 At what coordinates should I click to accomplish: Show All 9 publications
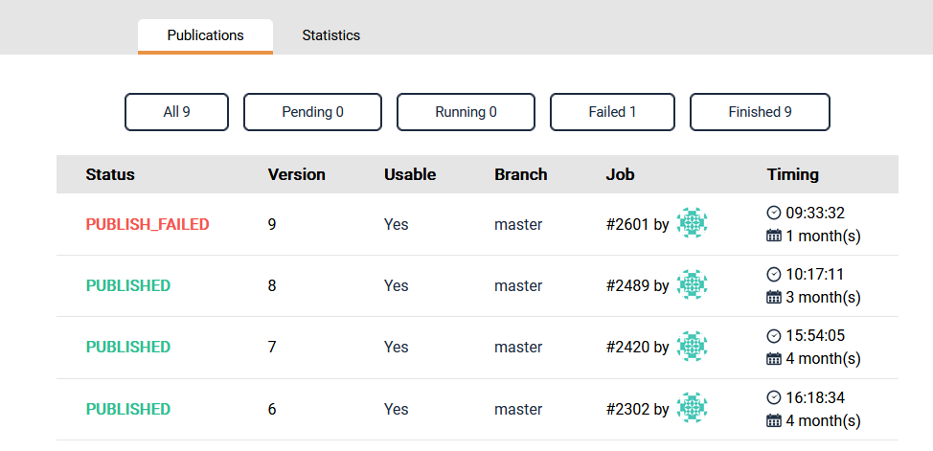coord(176,112)
